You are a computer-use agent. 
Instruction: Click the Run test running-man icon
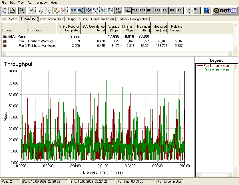[22, 11]
